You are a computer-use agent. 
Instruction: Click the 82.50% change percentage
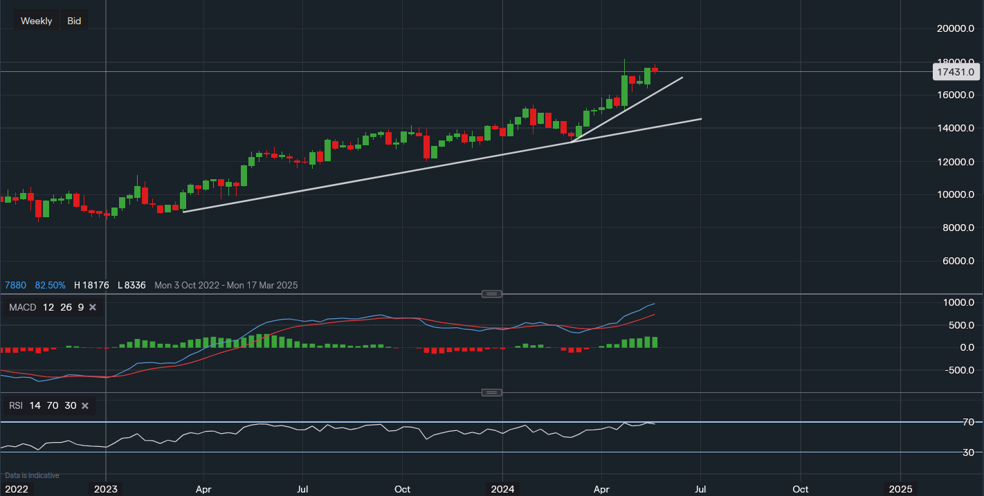50,285
